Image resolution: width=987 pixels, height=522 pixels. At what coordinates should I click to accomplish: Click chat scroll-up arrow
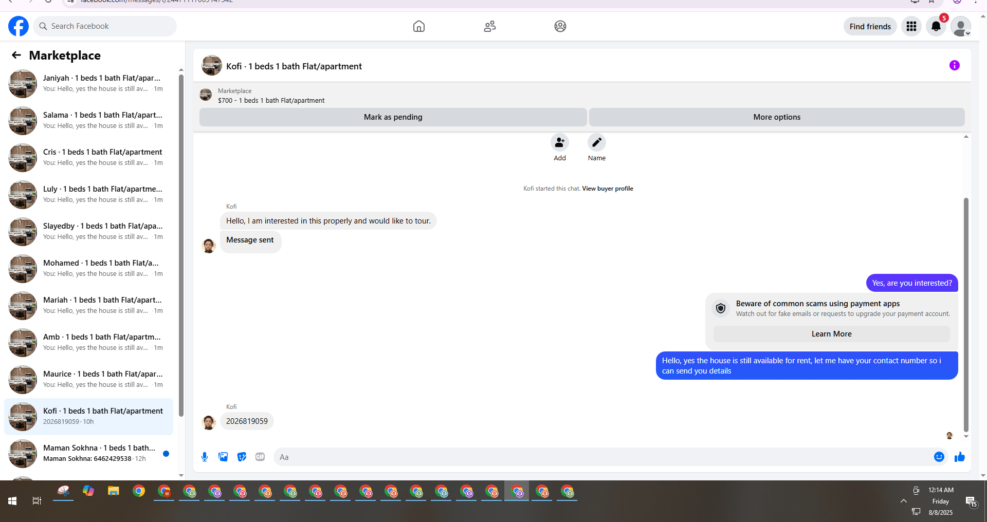966,137
